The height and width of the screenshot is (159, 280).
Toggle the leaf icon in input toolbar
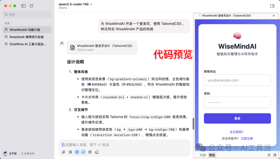pos(83,152)
